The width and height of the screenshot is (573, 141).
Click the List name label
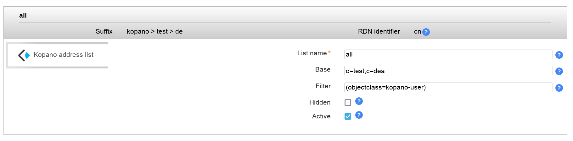312,53
